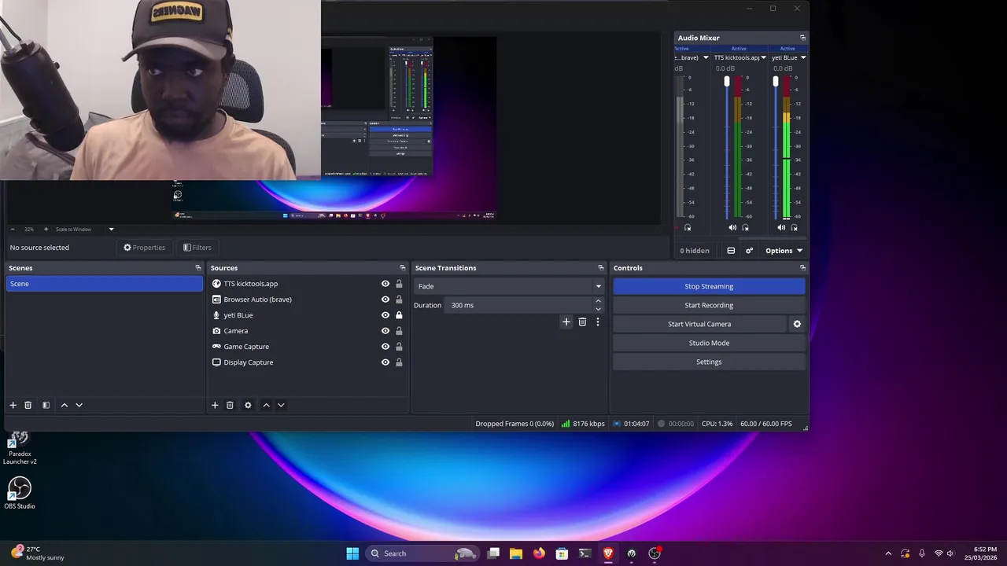This screenshot has width=1007, height=566.
Task: Open OBS Settings button
Action: tap(709, 362)
